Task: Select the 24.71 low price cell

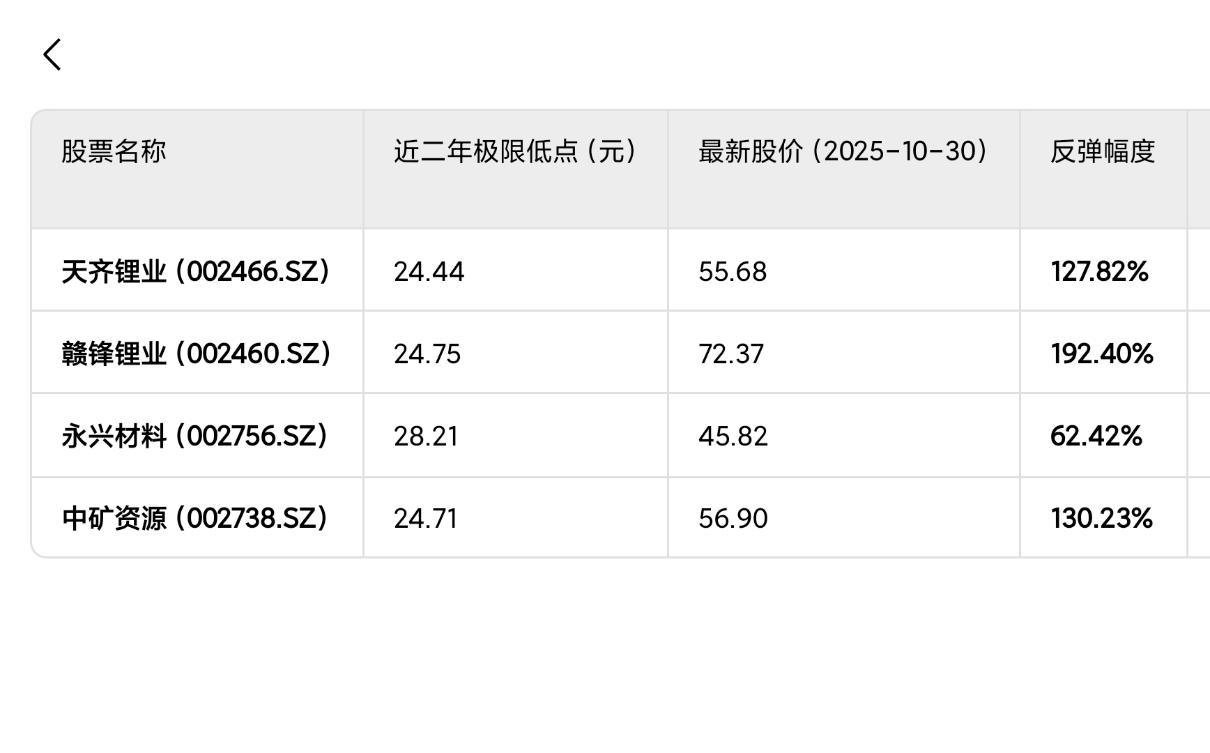Action: 426,518
